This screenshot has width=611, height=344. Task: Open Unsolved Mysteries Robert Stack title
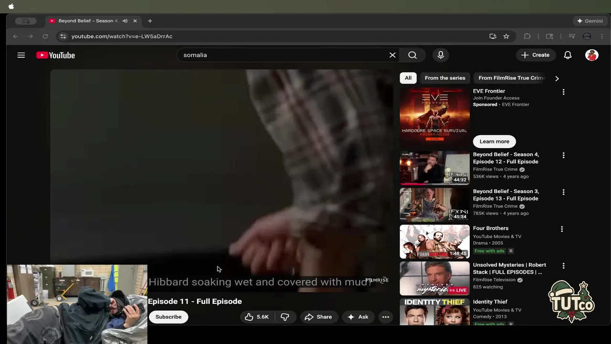tap(509, 269)
